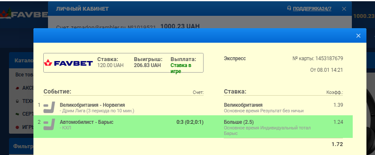Image resolution: width=375 pixels, height=155 pixels.
Task: Click the 1000.23 UAH account balance
Action: 180,26
